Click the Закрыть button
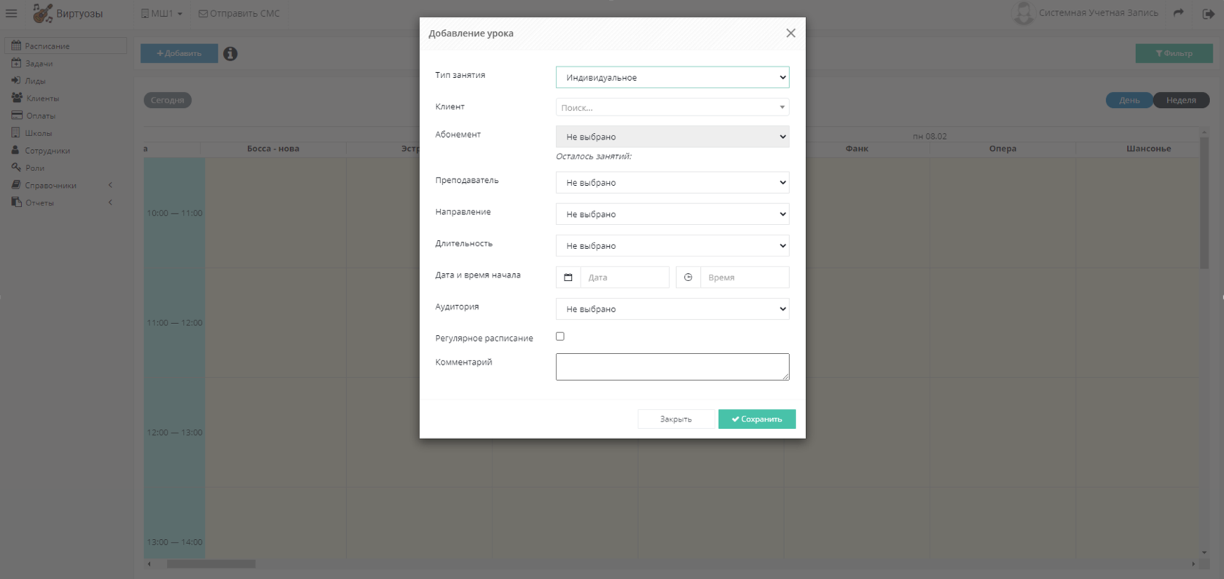 pyautogui.click(x=676, y=419)
